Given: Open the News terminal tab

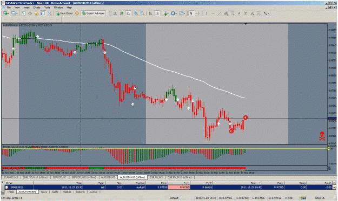Looking at the screenshot, I should 44,192.
